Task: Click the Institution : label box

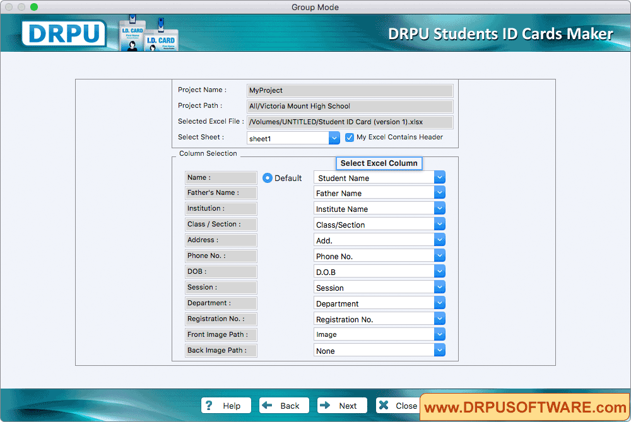Action: [x=221, y=208]
